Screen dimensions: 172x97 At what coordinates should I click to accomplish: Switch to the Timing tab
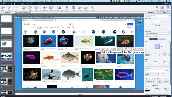point(164,13)
